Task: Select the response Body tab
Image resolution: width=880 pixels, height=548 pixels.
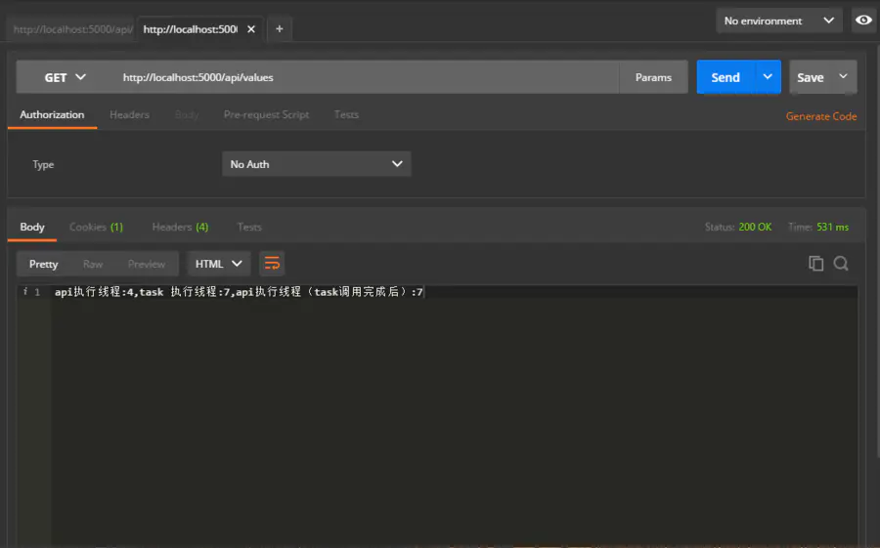Action: (x=32, y=228)
